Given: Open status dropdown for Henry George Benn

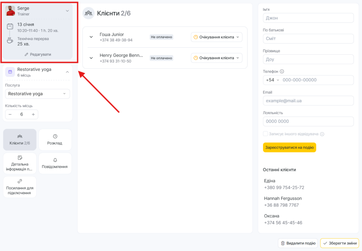Looking at the screenshot, I should point(216,58).
